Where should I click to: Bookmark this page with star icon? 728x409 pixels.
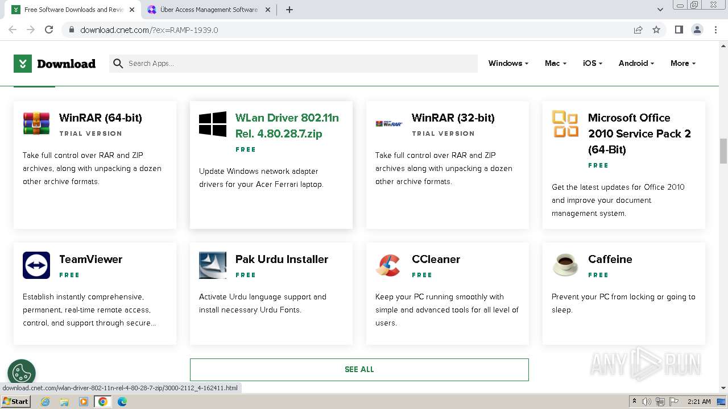[656, 30]
